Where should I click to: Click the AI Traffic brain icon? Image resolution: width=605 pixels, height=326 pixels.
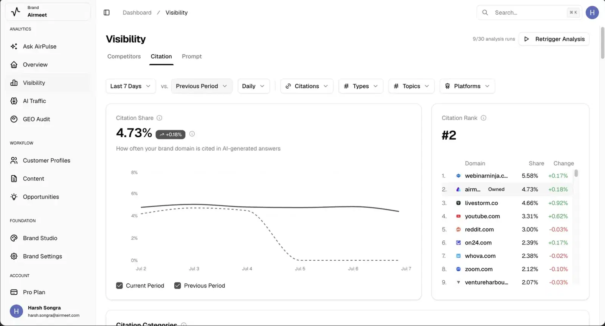click(14, 101)
